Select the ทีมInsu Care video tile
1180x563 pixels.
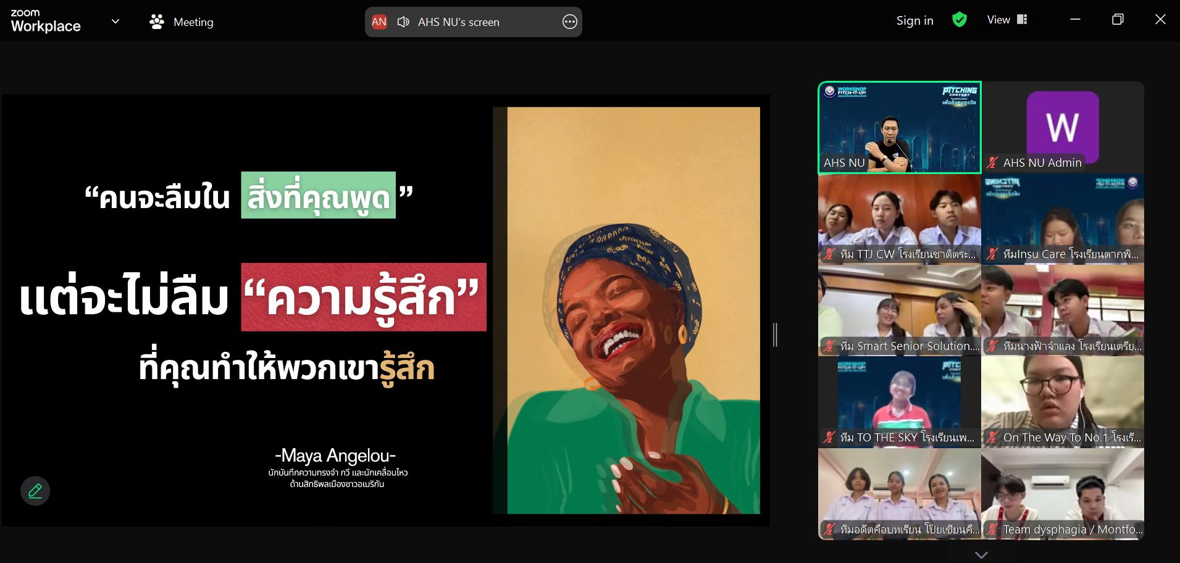click(x=1063, y=219)
